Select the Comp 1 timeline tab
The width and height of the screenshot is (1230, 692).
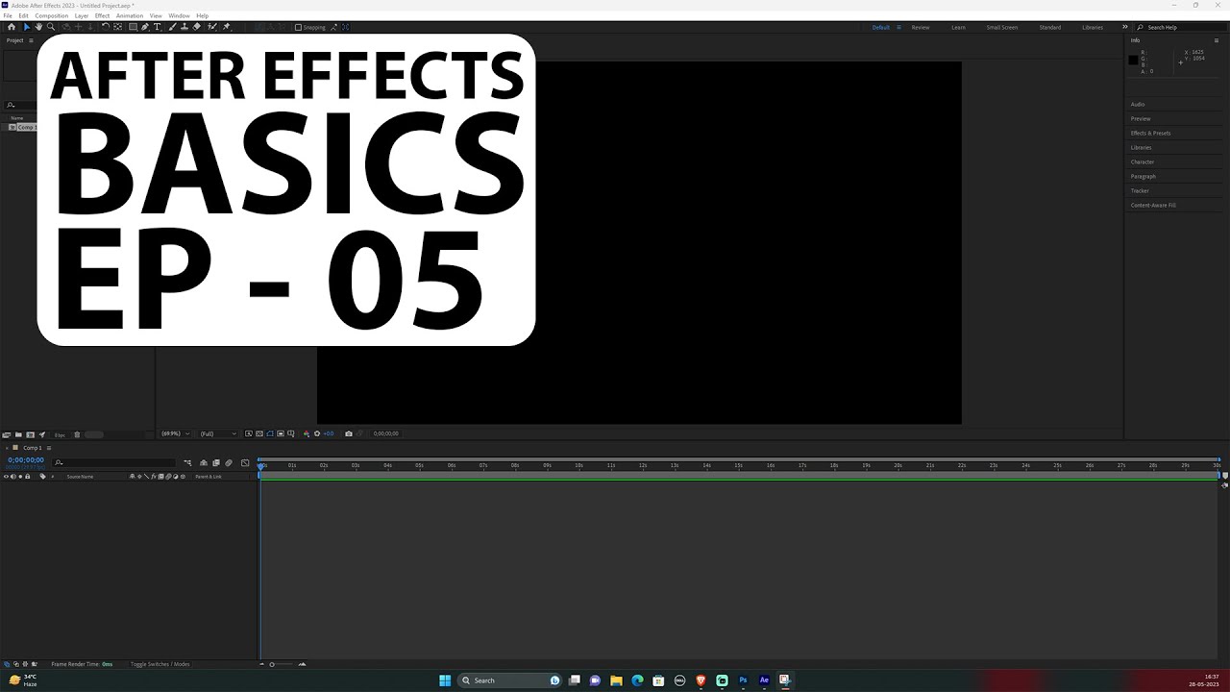[32, 448]
